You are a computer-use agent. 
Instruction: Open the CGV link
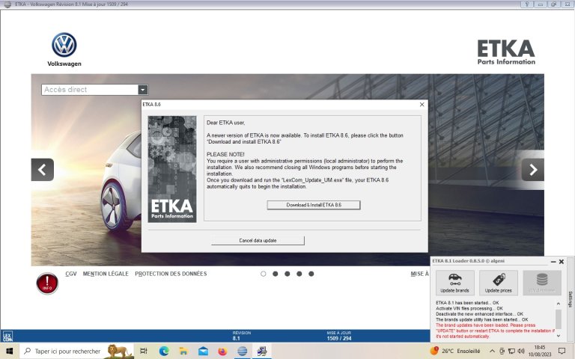pos(71,274)
